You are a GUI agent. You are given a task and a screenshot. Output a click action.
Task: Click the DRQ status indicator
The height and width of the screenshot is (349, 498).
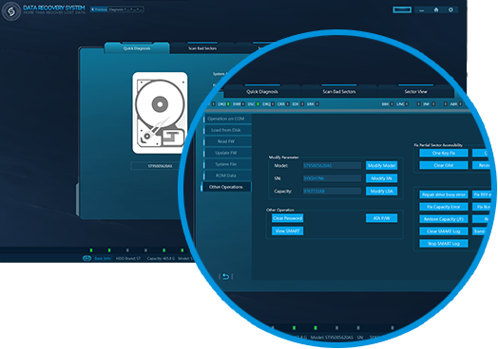click(268, 104)
